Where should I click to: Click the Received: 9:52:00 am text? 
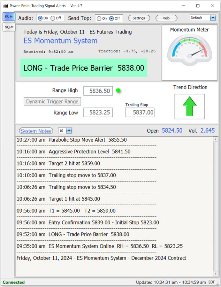point(49,52)
